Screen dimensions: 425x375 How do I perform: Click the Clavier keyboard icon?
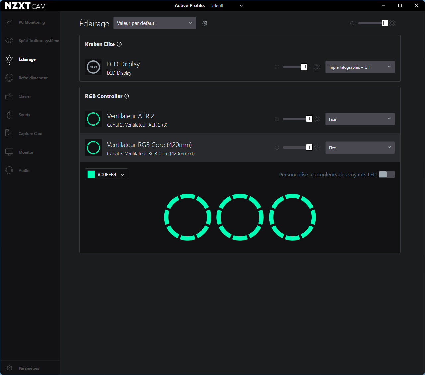9,96
